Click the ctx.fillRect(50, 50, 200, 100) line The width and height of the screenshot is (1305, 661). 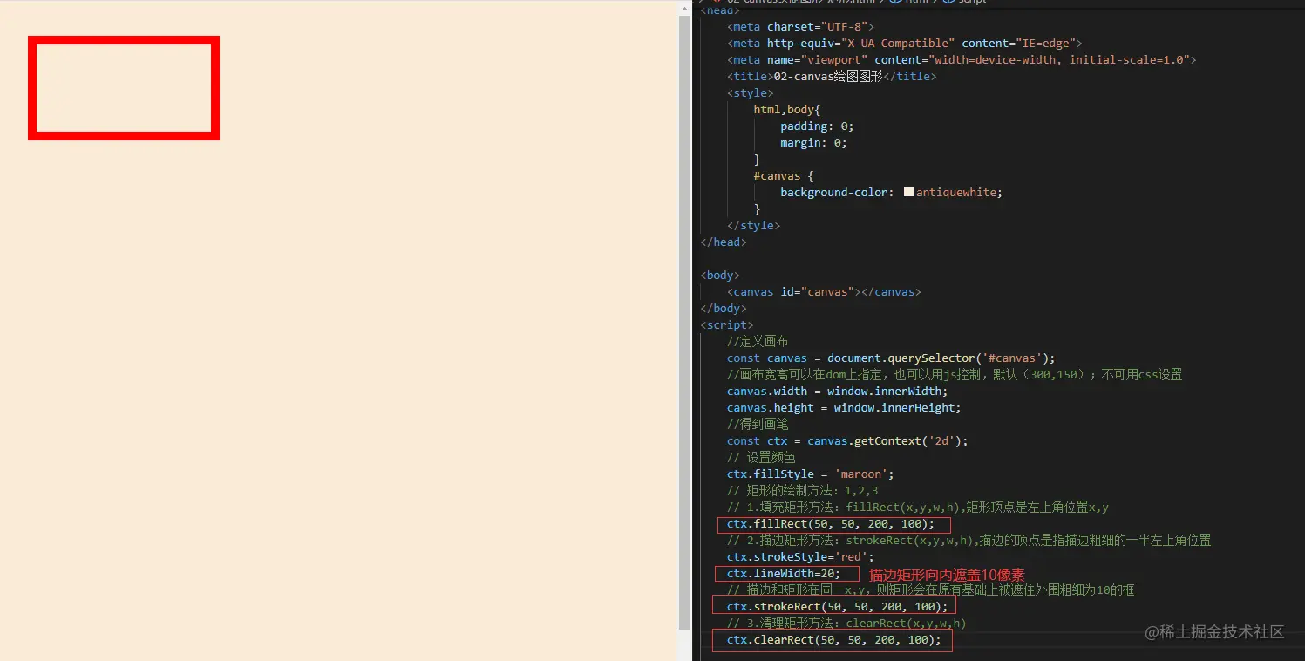click(x=831, y=523)
